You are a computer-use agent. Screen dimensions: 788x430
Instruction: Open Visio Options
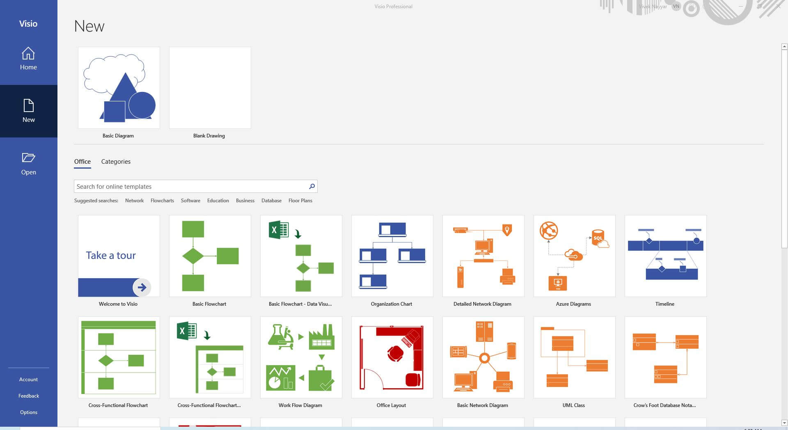28,412
